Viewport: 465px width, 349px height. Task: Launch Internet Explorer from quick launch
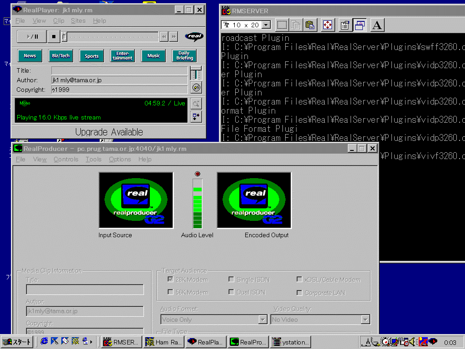(x=44, y=341)
